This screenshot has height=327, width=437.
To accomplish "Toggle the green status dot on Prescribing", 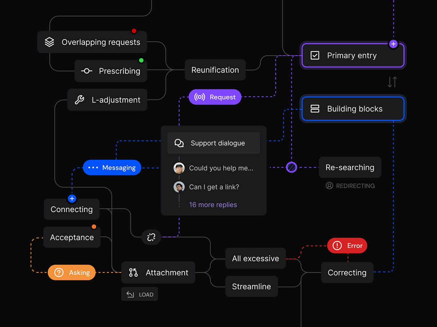I will point(141,60).
